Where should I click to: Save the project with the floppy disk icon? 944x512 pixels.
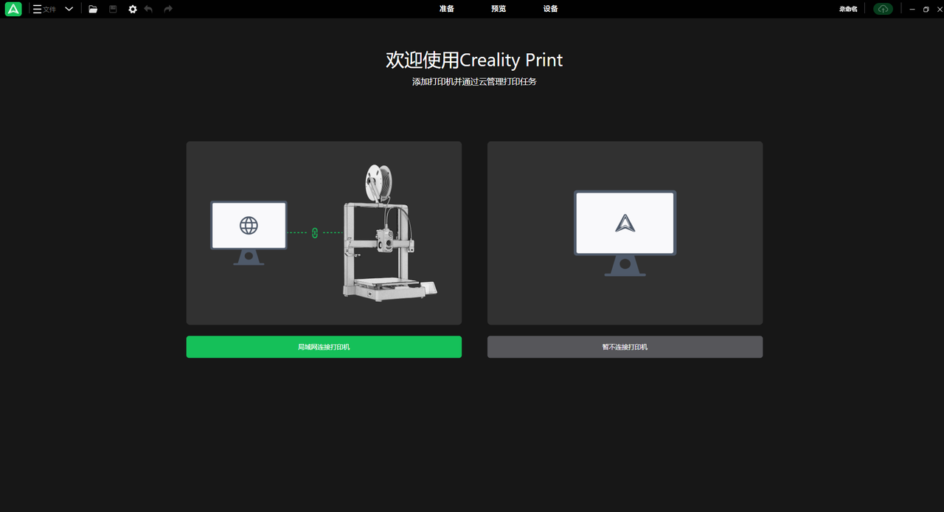coord(113,9)
